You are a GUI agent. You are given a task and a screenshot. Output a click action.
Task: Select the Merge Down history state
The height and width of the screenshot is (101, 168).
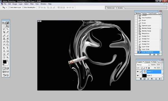[x=149, y=33]
